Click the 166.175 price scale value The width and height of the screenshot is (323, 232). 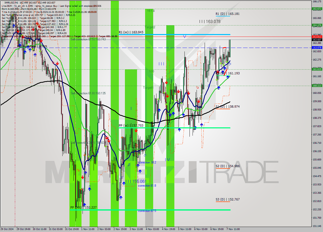(x=317, y=1)
